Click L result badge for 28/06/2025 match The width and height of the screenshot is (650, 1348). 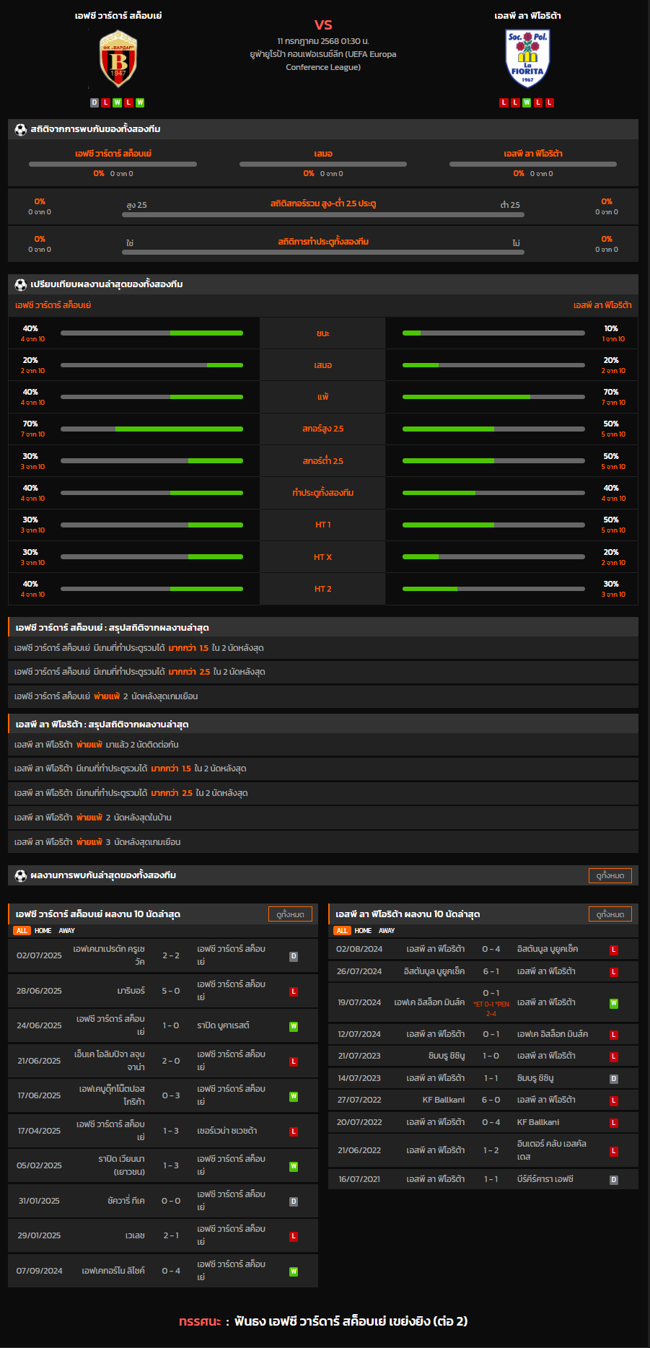(x=294, y=992)
